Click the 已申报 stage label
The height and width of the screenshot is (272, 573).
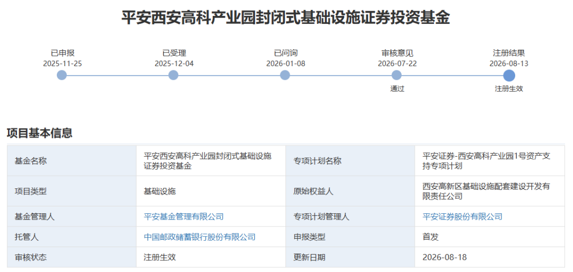pos(63,53)
